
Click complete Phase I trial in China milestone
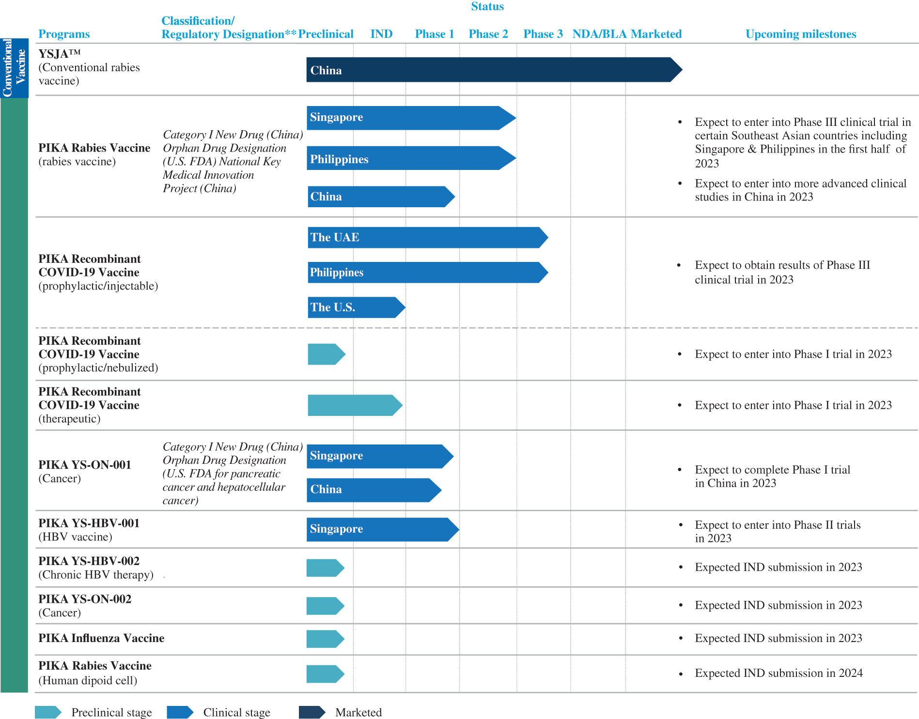pos(772,476)
